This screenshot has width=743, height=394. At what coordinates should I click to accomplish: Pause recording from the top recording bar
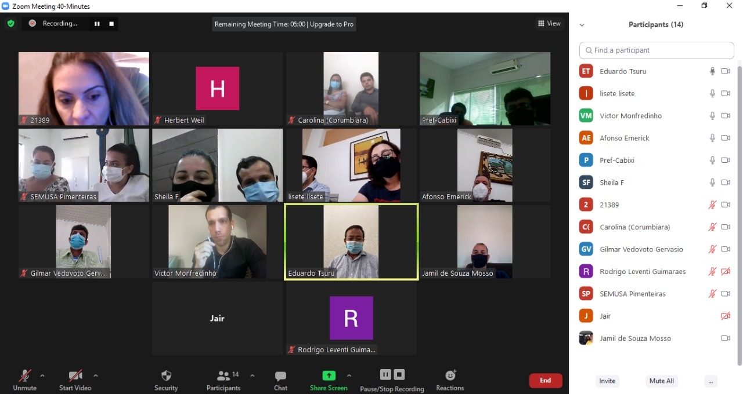tap(97, 24)
